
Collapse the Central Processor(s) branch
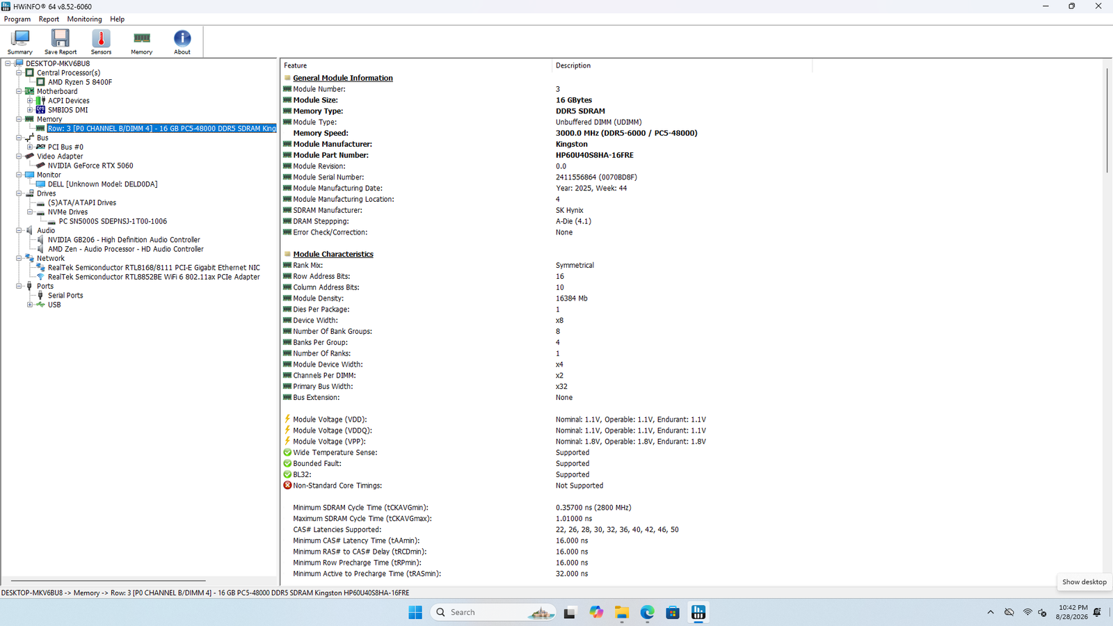pyautogui.click(x=19, y=72)
